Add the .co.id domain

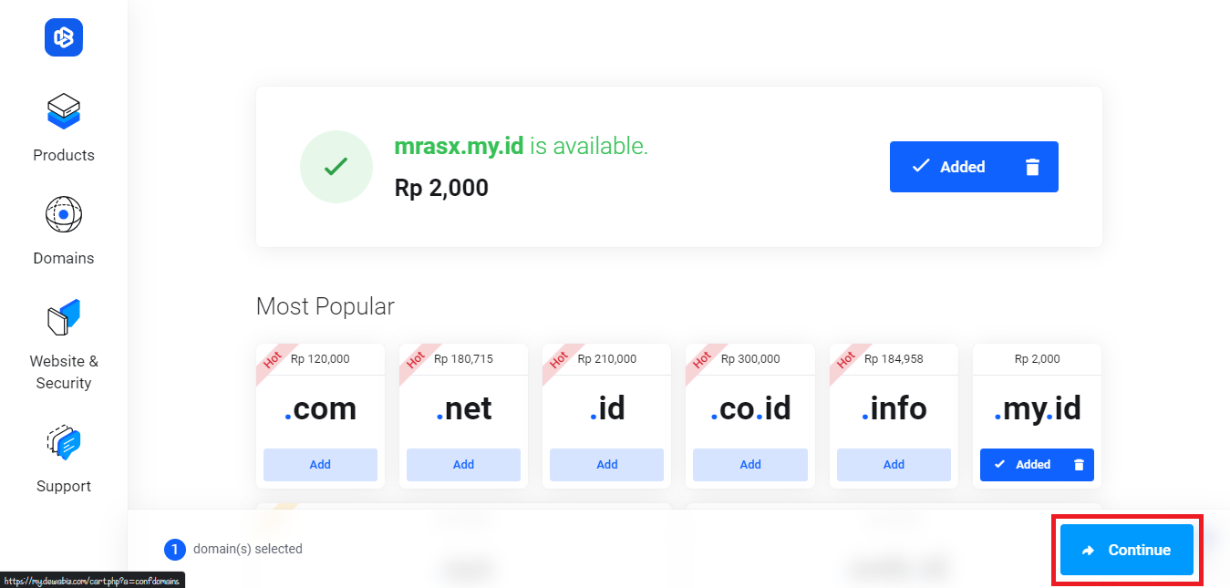(750, 465)
